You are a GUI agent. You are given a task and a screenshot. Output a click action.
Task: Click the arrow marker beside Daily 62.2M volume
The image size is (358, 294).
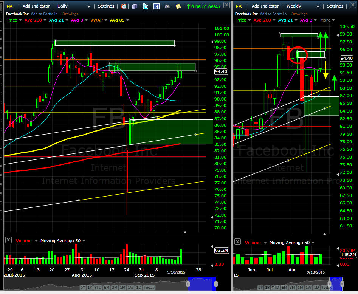pyautogui.click(x=212, y=246)
